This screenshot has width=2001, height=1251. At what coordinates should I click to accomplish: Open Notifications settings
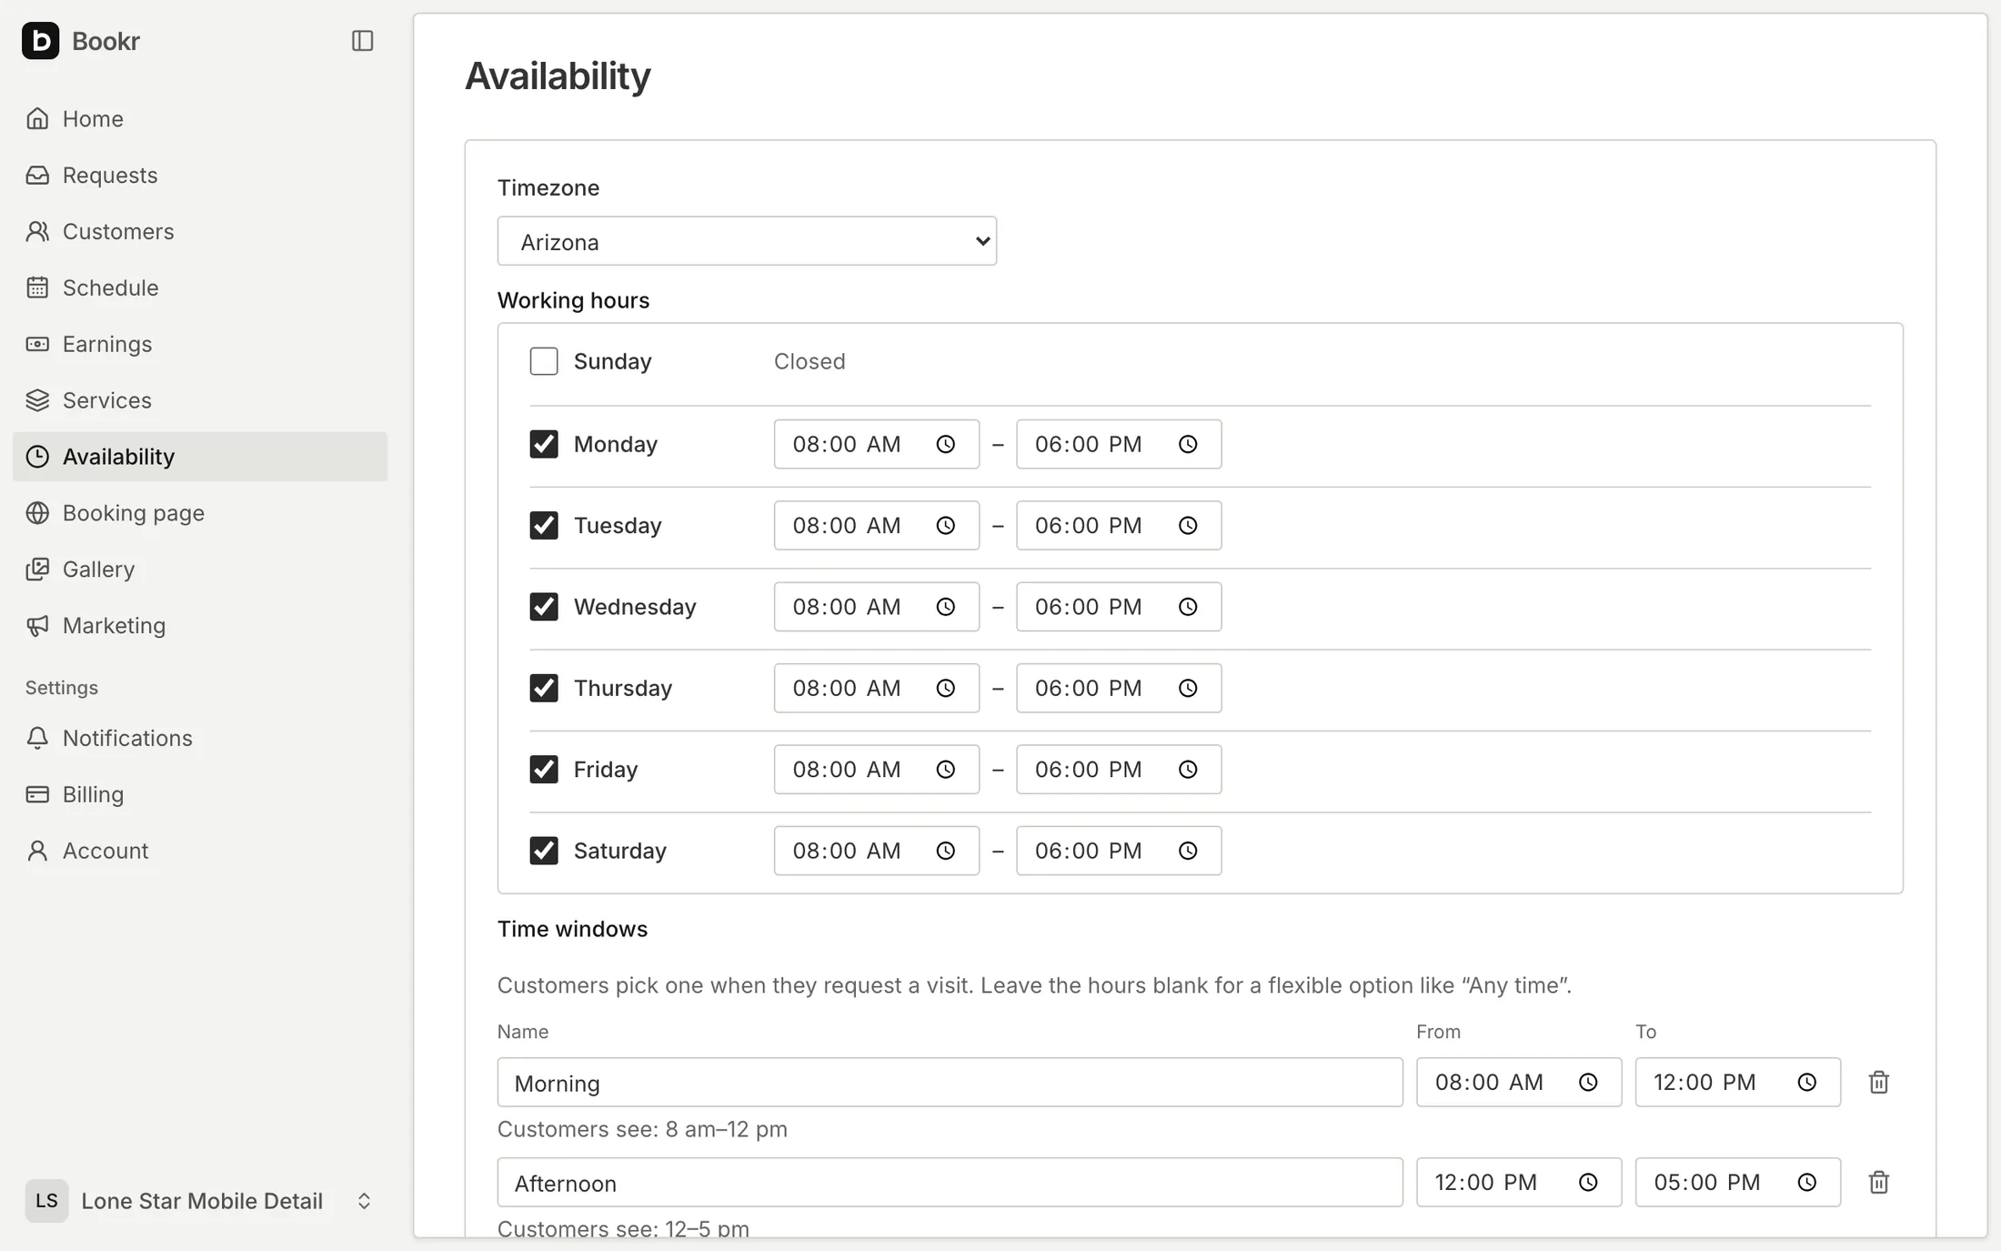point(200,738)
